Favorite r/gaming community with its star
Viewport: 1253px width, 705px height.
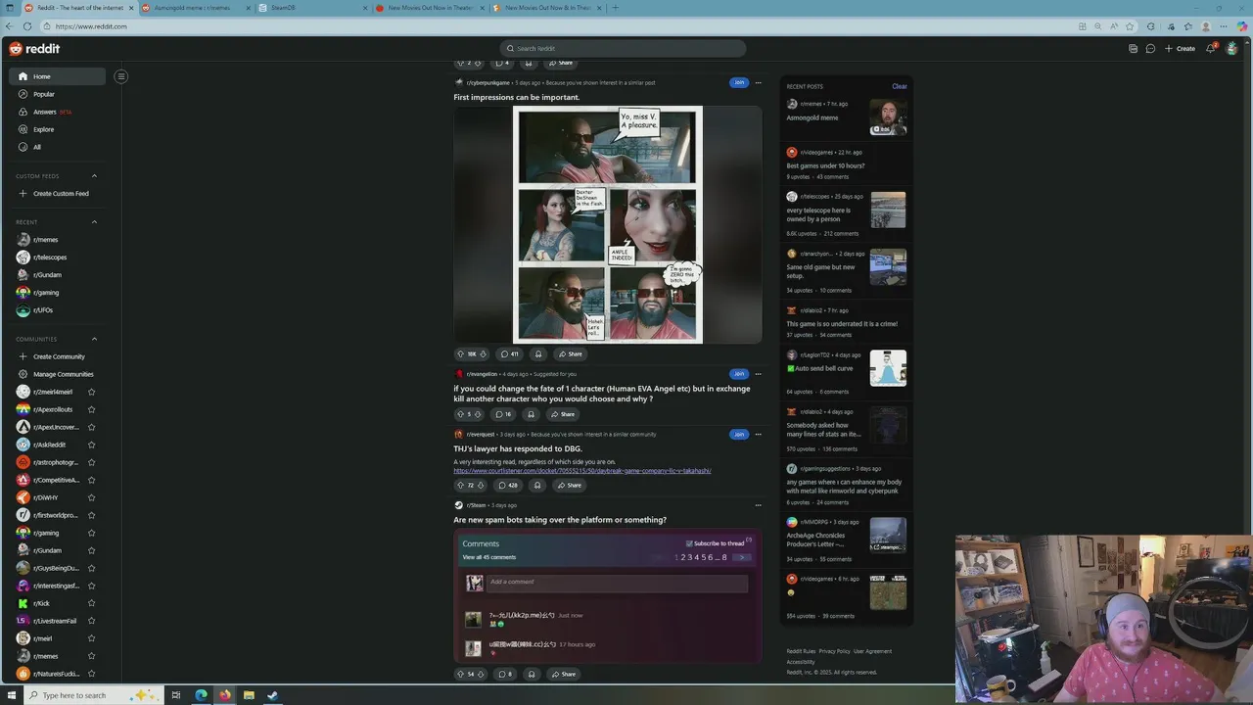(x=91, y=533)
